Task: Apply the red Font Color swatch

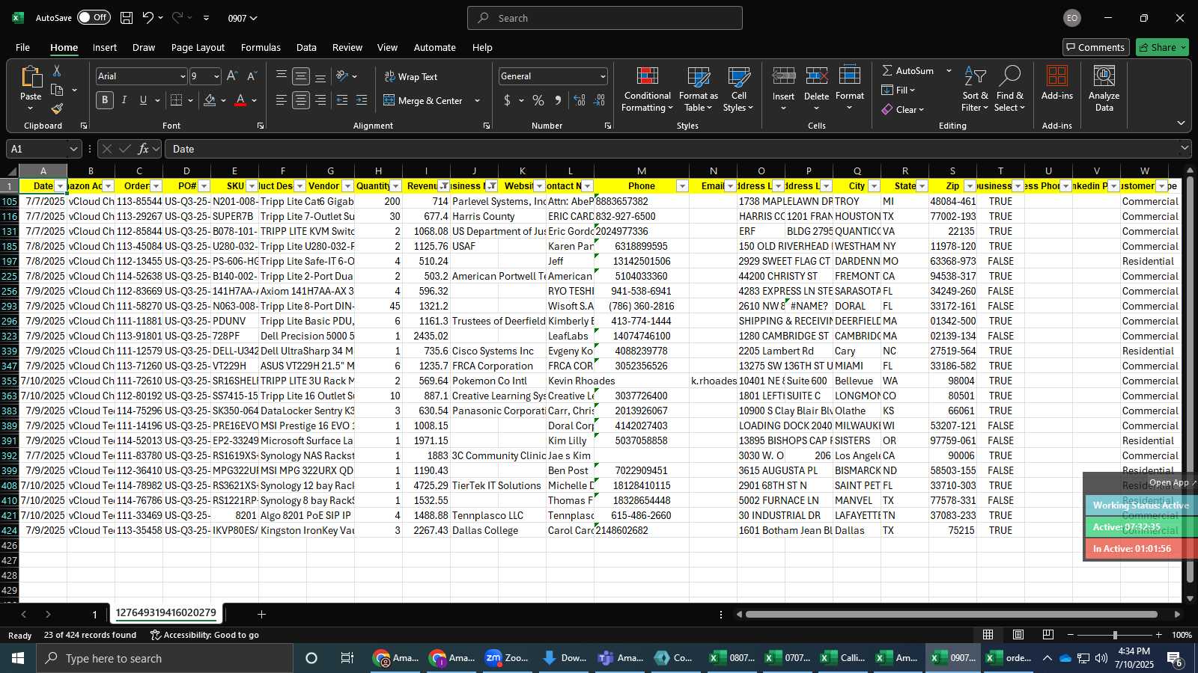Action: (240, 100)
